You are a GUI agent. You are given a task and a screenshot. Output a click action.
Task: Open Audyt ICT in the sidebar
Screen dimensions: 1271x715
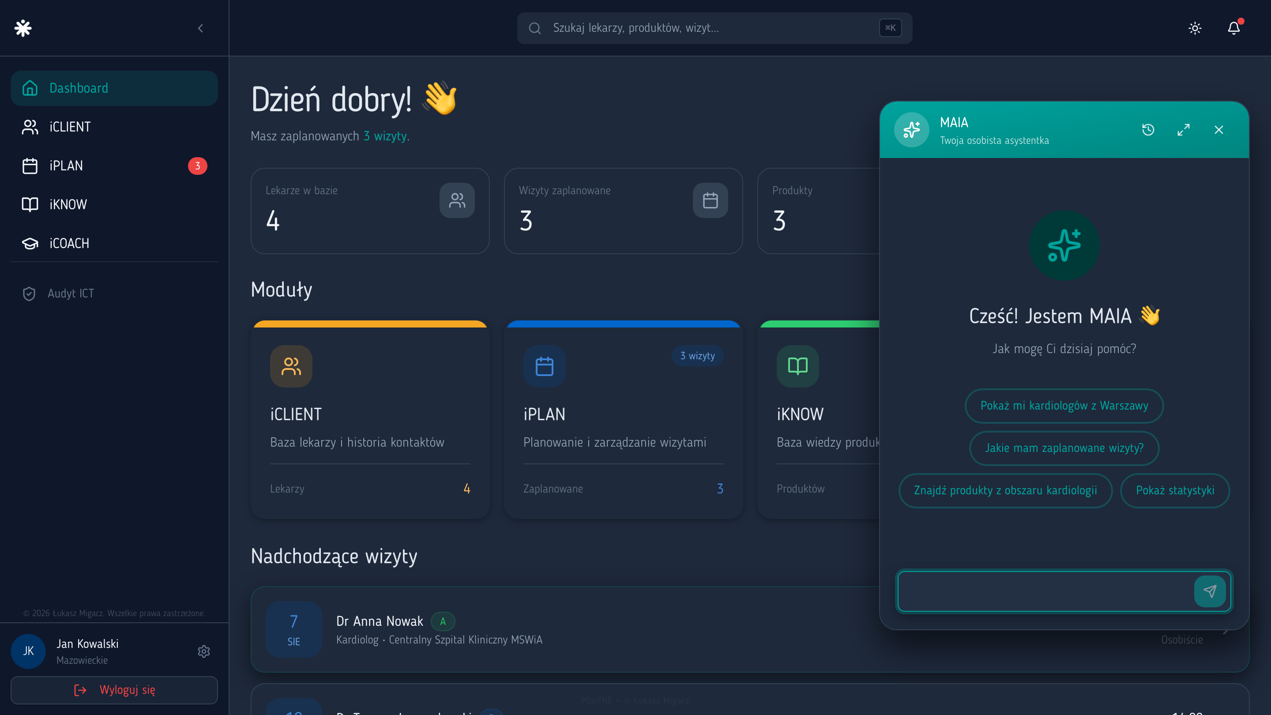pos(114,294)
